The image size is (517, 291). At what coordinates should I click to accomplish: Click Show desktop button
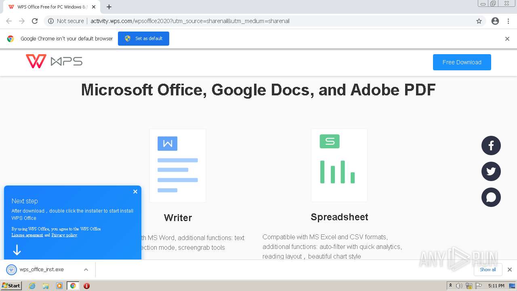click(x=512, y=286)
